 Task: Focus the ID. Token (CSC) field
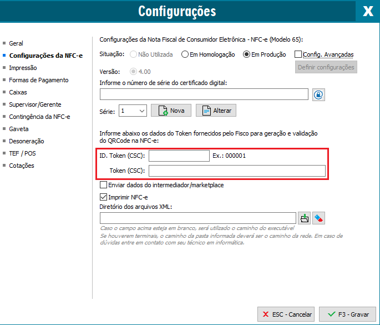pos(179,156)
